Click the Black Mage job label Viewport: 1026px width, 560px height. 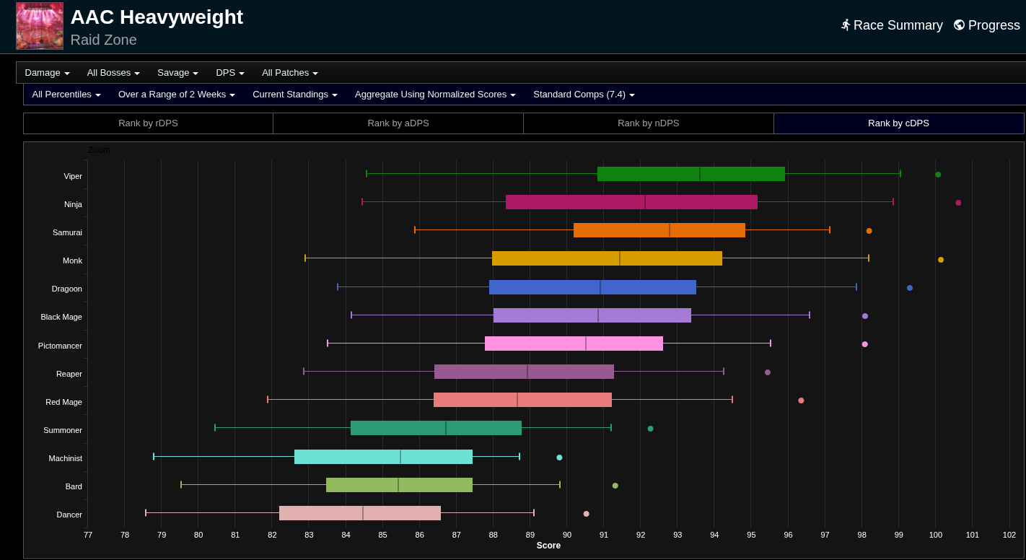coord(61,317)
